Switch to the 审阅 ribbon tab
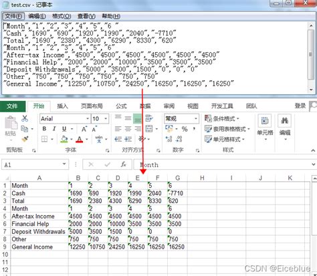Image resolution: width=317 pixels, height=276 pixels. point(169,106)
